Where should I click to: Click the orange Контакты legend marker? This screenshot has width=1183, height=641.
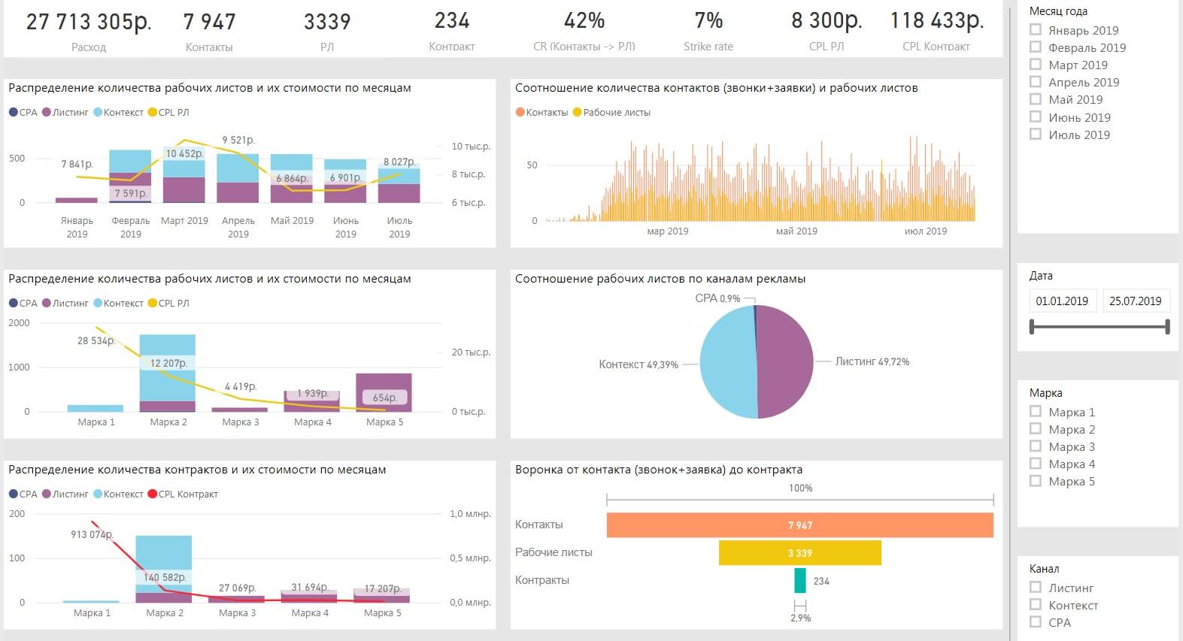(520, 113)
